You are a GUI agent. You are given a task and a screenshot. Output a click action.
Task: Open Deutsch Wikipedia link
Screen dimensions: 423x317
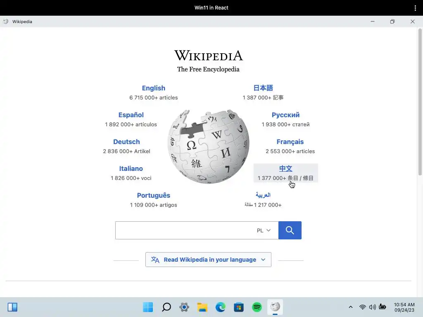(126, 142)
